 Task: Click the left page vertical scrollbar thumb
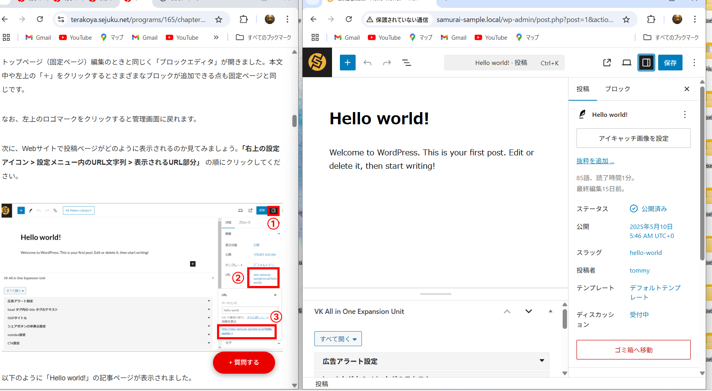tap(294, 121)
